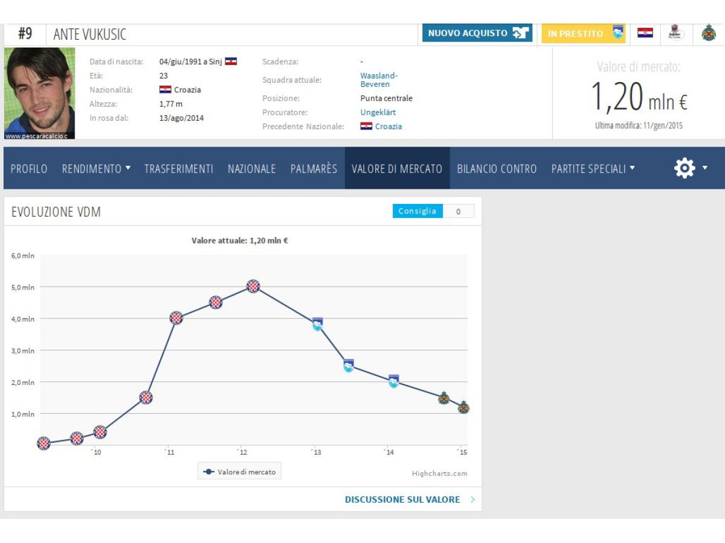
Task: Click the In Prestito button
Action: pos(584,33)
